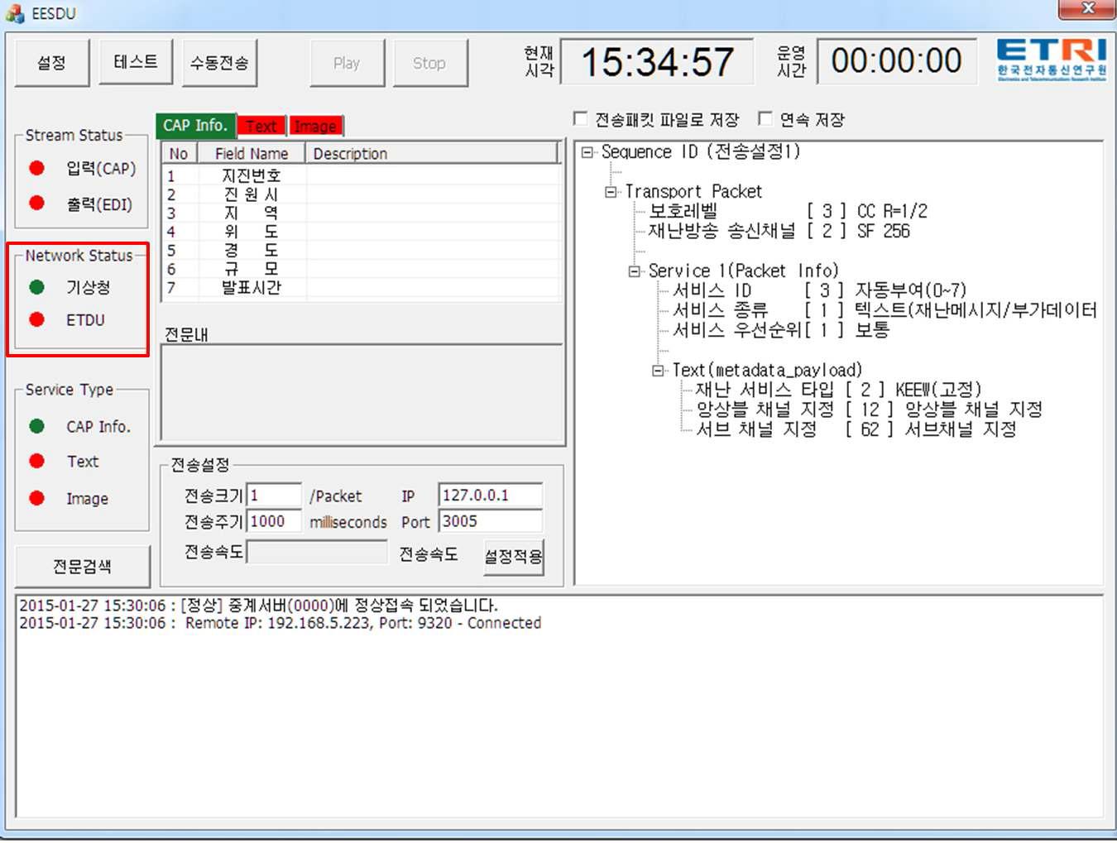
Task: Select the 서비스 ID tree item
Action: (x=819, y=291)
